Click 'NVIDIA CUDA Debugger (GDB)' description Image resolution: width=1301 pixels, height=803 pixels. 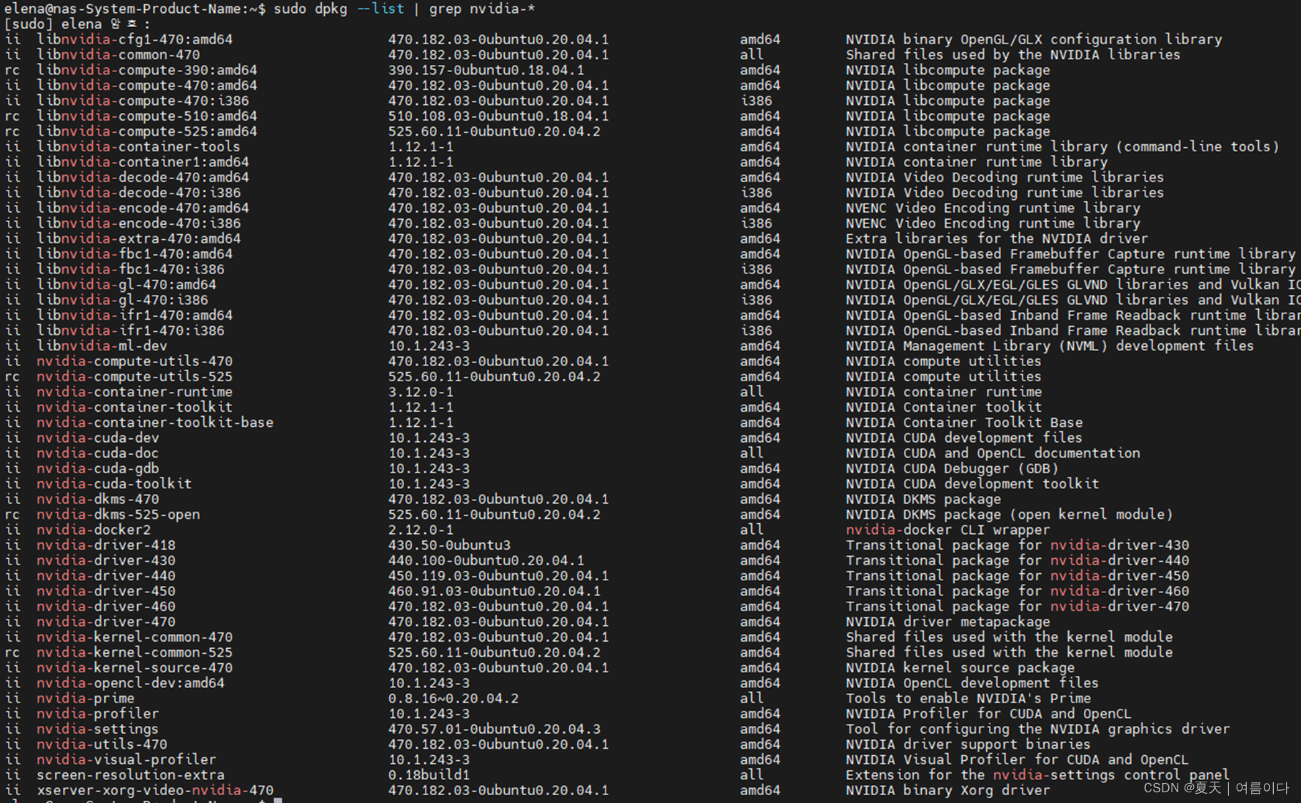click(952, 469)
